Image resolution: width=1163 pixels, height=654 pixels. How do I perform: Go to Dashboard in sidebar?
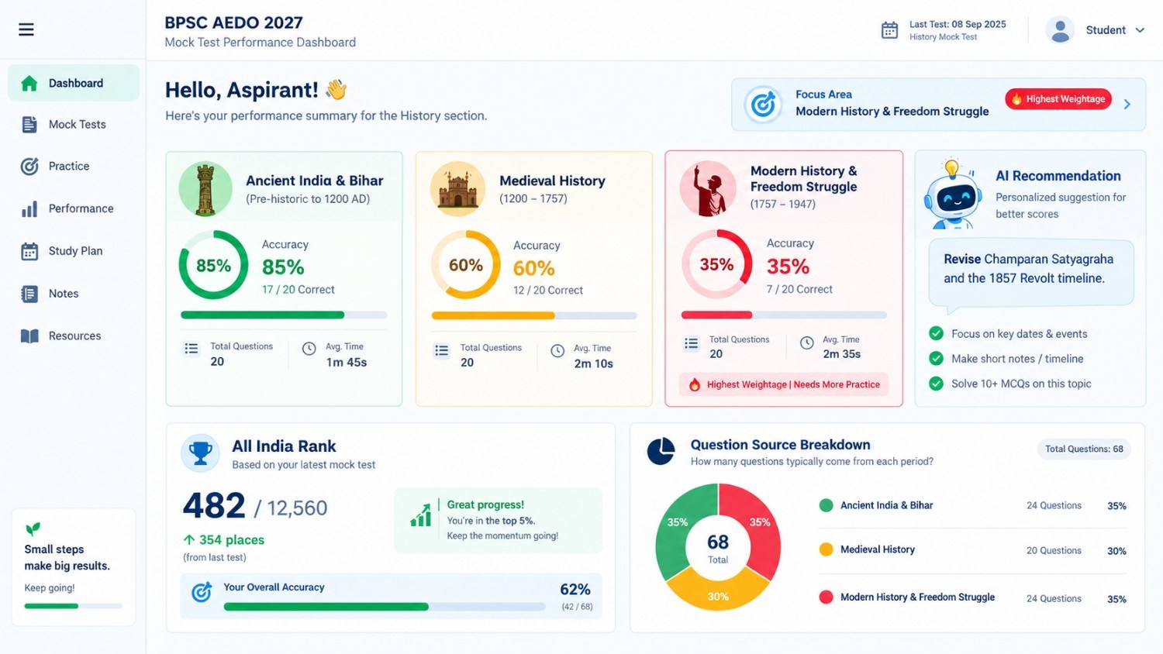click(74, 83)
